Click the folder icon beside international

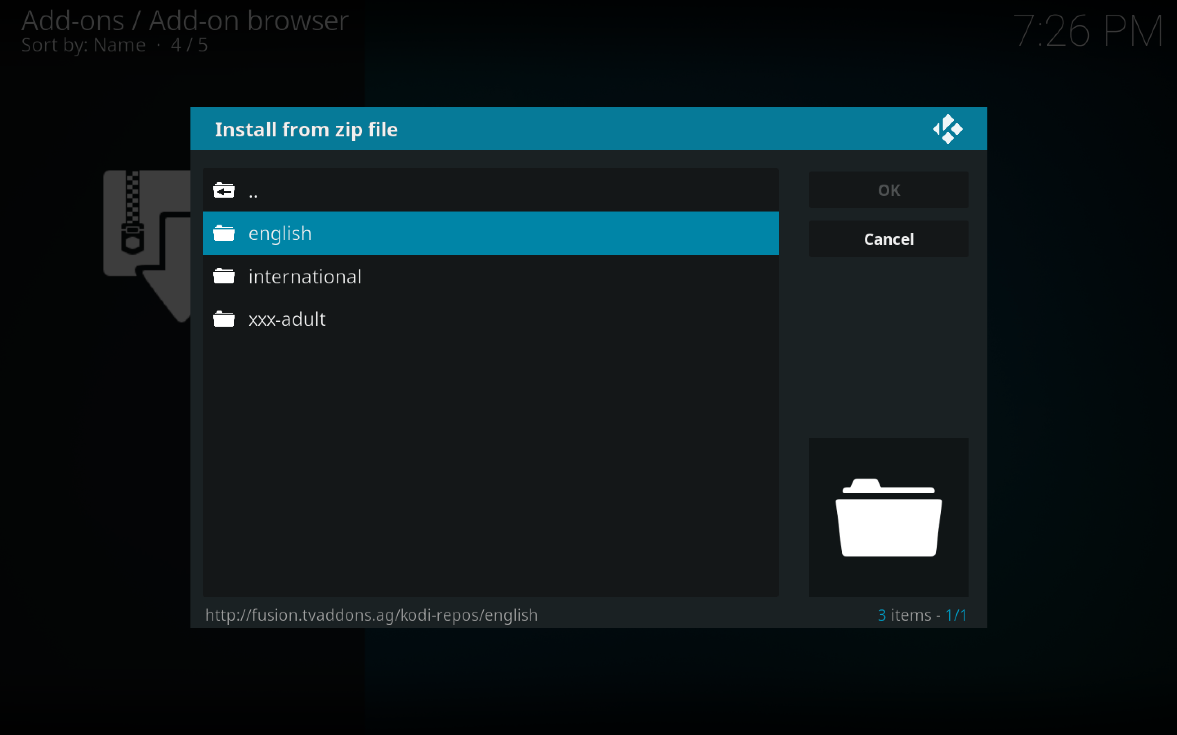point(224,276)
